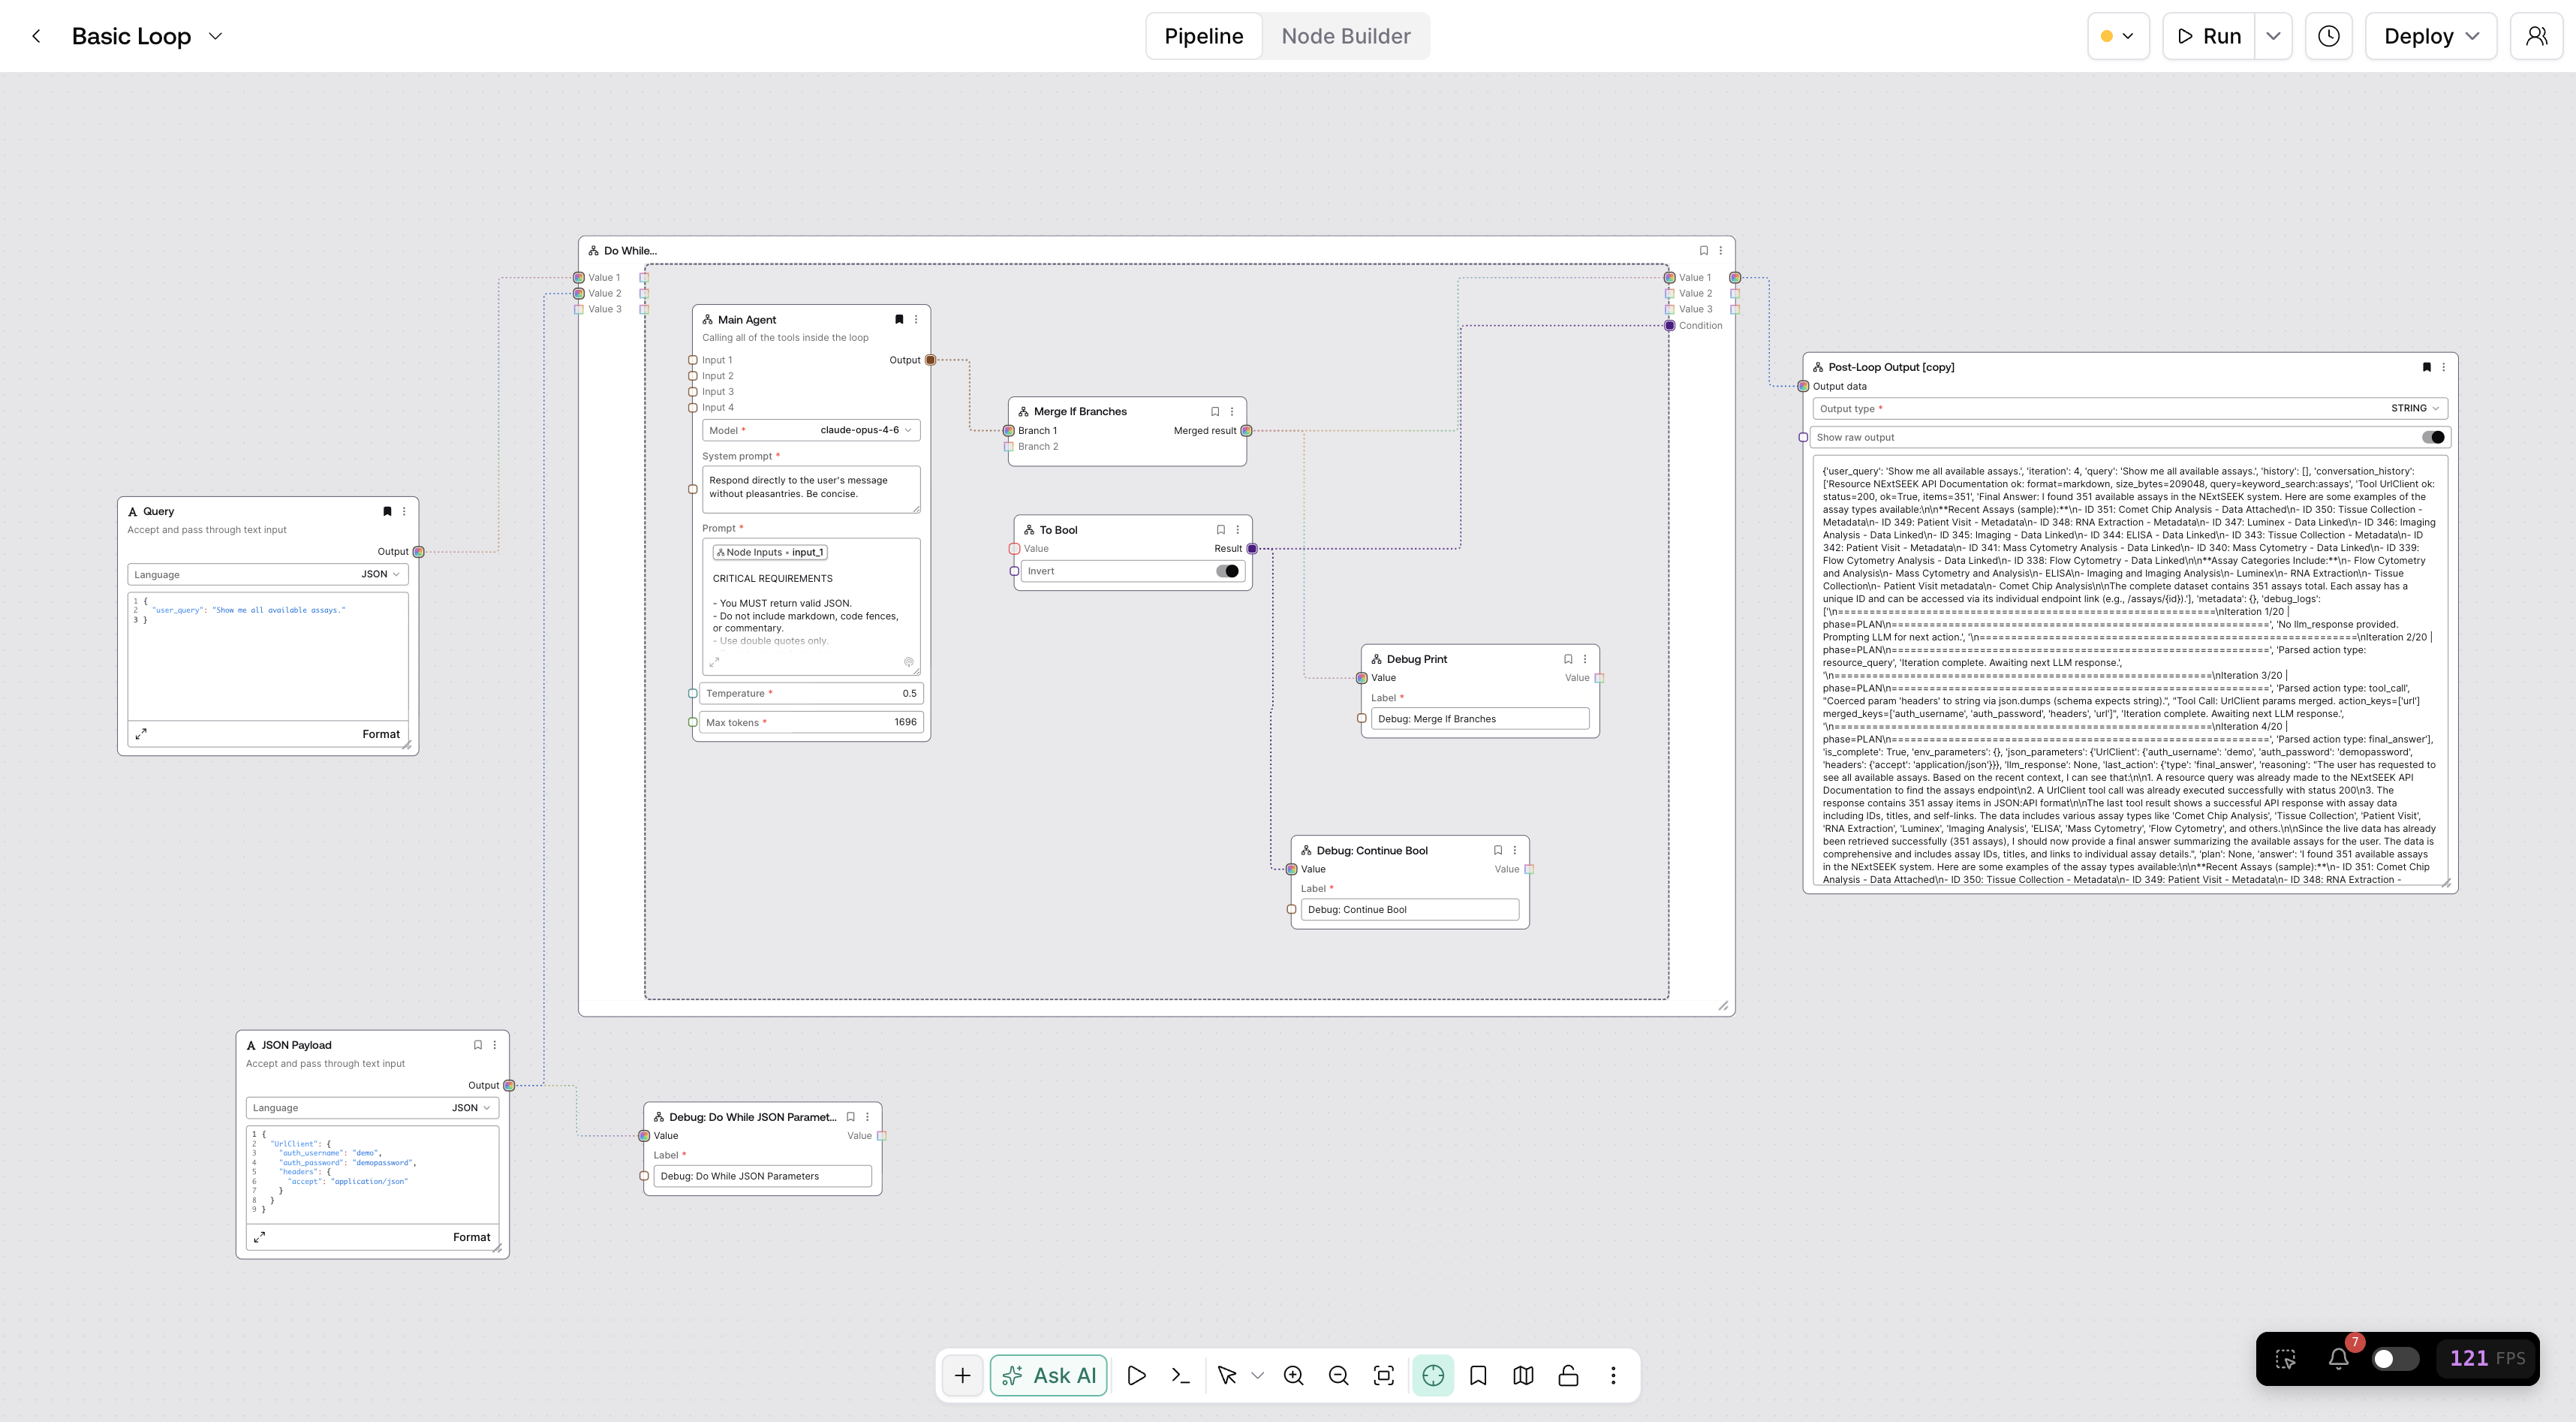Open the Basic Loop name dropdown
The image size is (2576, 1422).
click(x=215, y=36)
